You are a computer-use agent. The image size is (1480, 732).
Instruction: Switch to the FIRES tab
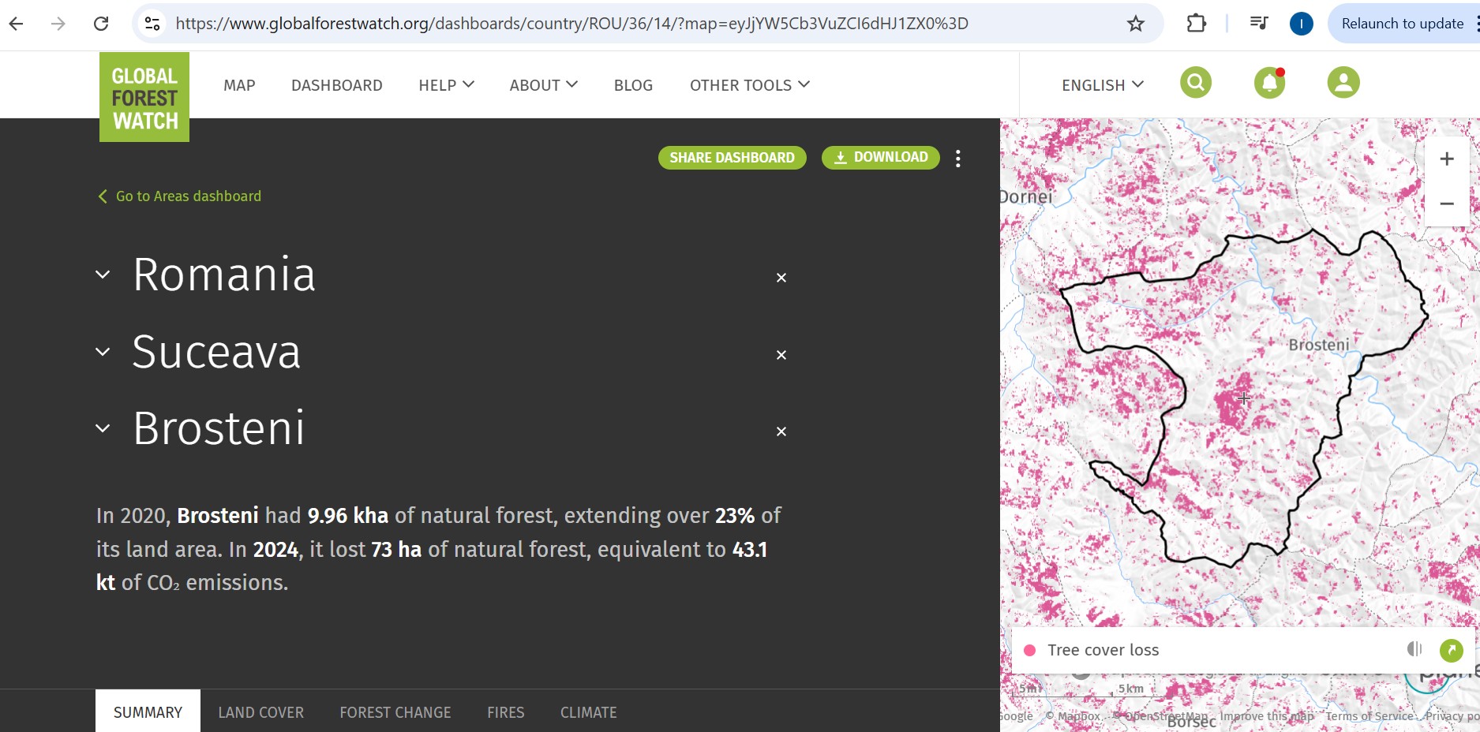coord(506,712)
